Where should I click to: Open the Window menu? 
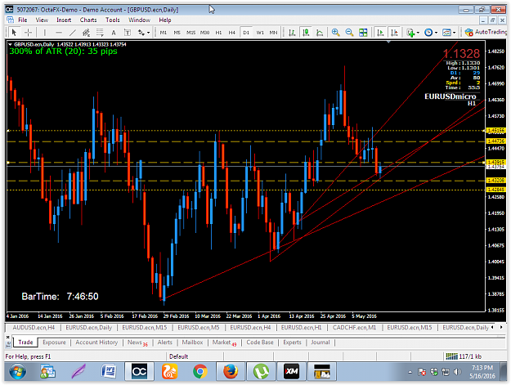(x=139, y=20)
